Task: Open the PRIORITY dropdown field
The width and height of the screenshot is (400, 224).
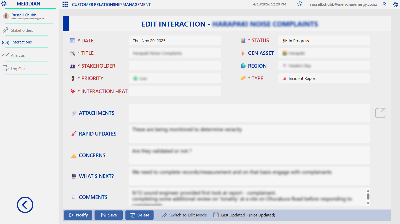Action: pyautogui.click(x=175, y=78)
